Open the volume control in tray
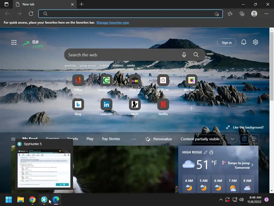 point(241,199)
